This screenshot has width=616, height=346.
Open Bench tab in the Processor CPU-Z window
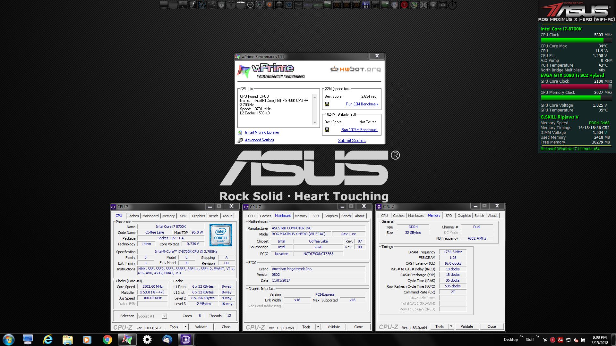[x=213, y=216]
